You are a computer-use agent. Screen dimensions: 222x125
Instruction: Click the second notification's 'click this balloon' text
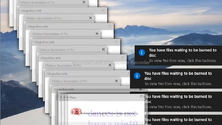(197, 84)
